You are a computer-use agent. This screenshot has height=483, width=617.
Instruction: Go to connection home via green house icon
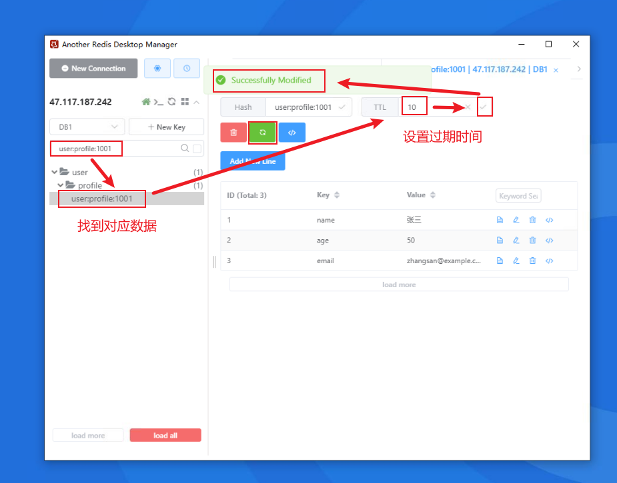point(146,102)
